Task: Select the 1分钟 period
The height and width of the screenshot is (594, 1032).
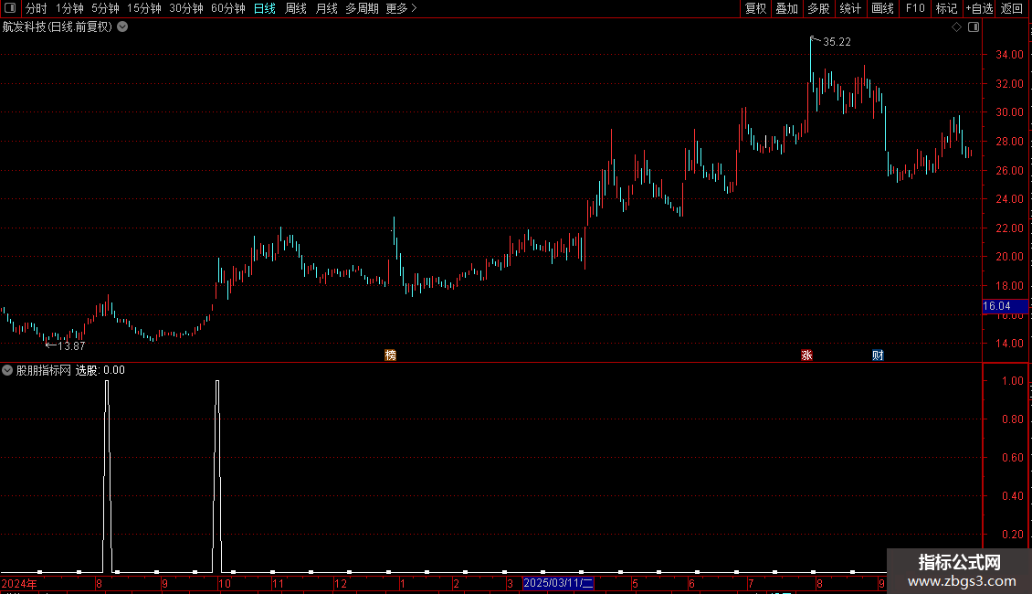Action: tap(69, 8)
